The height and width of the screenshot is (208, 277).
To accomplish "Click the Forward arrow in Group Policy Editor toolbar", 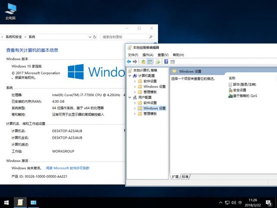I will click(135, 62).
